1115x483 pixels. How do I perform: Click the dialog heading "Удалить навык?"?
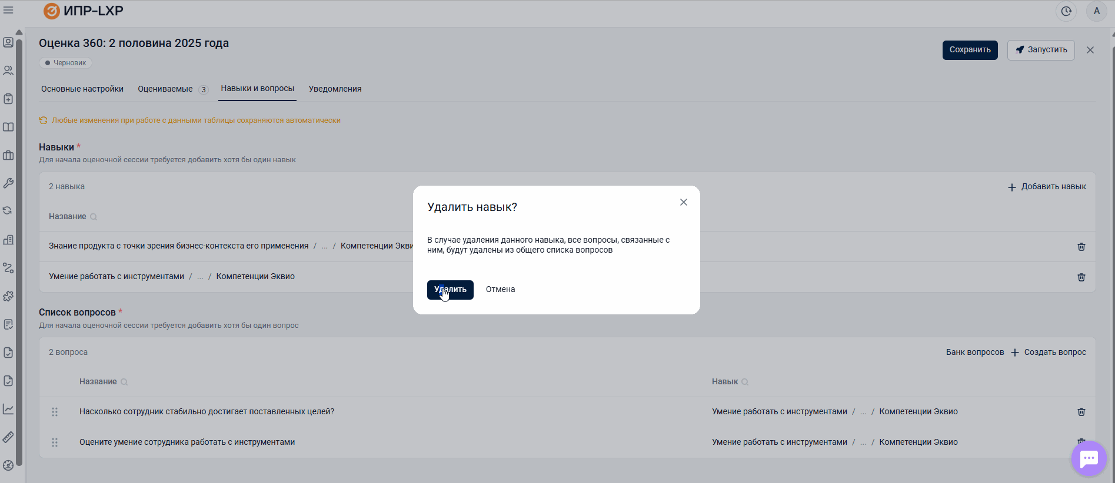coord(472,207)
